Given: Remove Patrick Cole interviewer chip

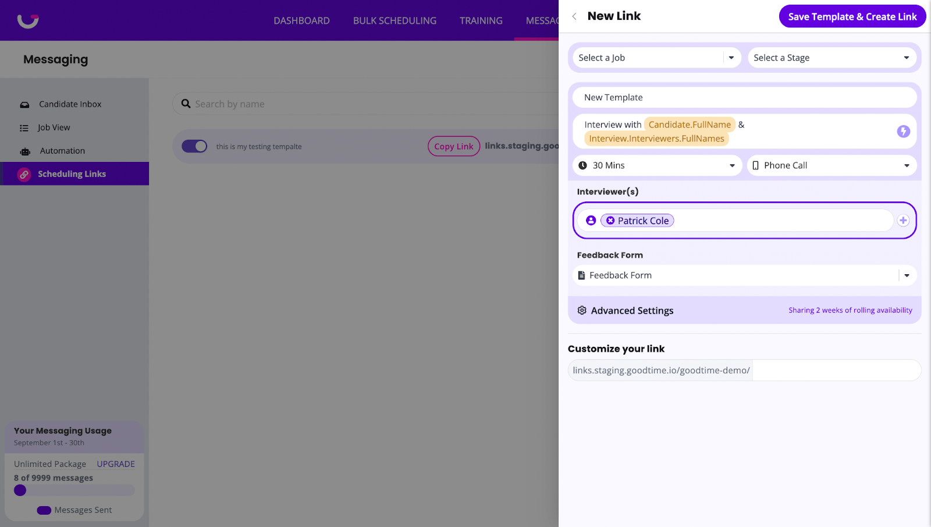Looking at the screenshot, I should 610,221.
